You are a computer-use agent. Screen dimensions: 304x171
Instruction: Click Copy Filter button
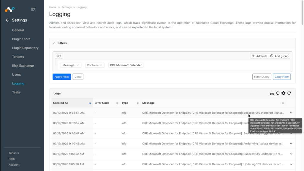tap(282, 77)
